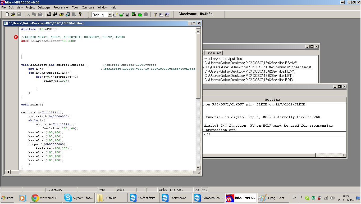Open the Configure menu
Screen dimensions: 361x204
88,7
